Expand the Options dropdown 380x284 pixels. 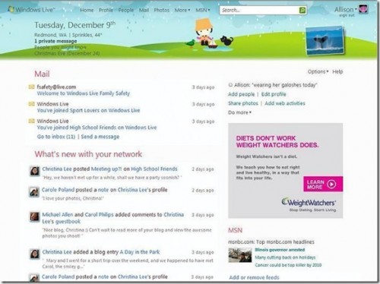click(318, 71)
